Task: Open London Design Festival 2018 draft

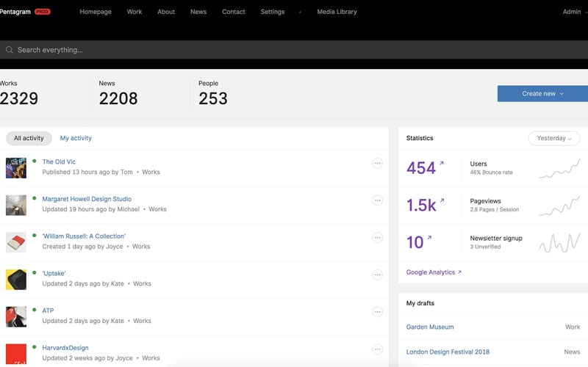Action: click(x=448, y=352)
